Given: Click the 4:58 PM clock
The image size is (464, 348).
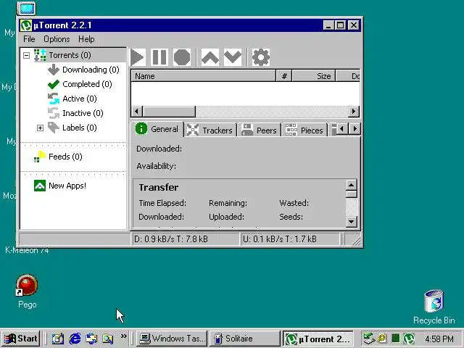Looking at the screenshot, I should click(x=439, y=339).
